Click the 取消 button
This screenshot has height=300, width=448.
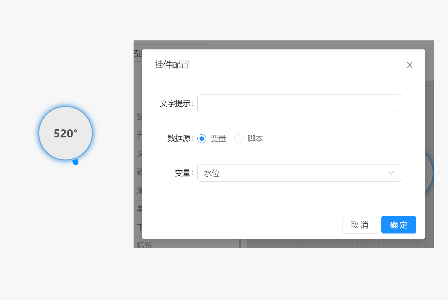[359, 225]
